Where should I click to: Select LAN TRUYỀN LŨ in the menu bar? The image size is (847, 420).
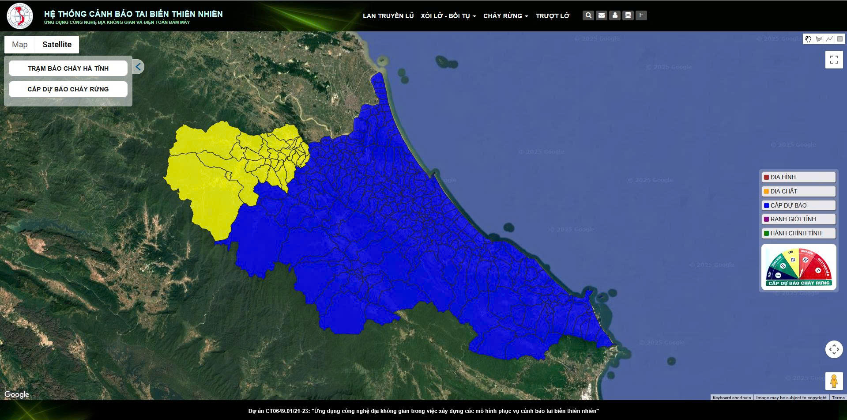click(x=388, y=15)
